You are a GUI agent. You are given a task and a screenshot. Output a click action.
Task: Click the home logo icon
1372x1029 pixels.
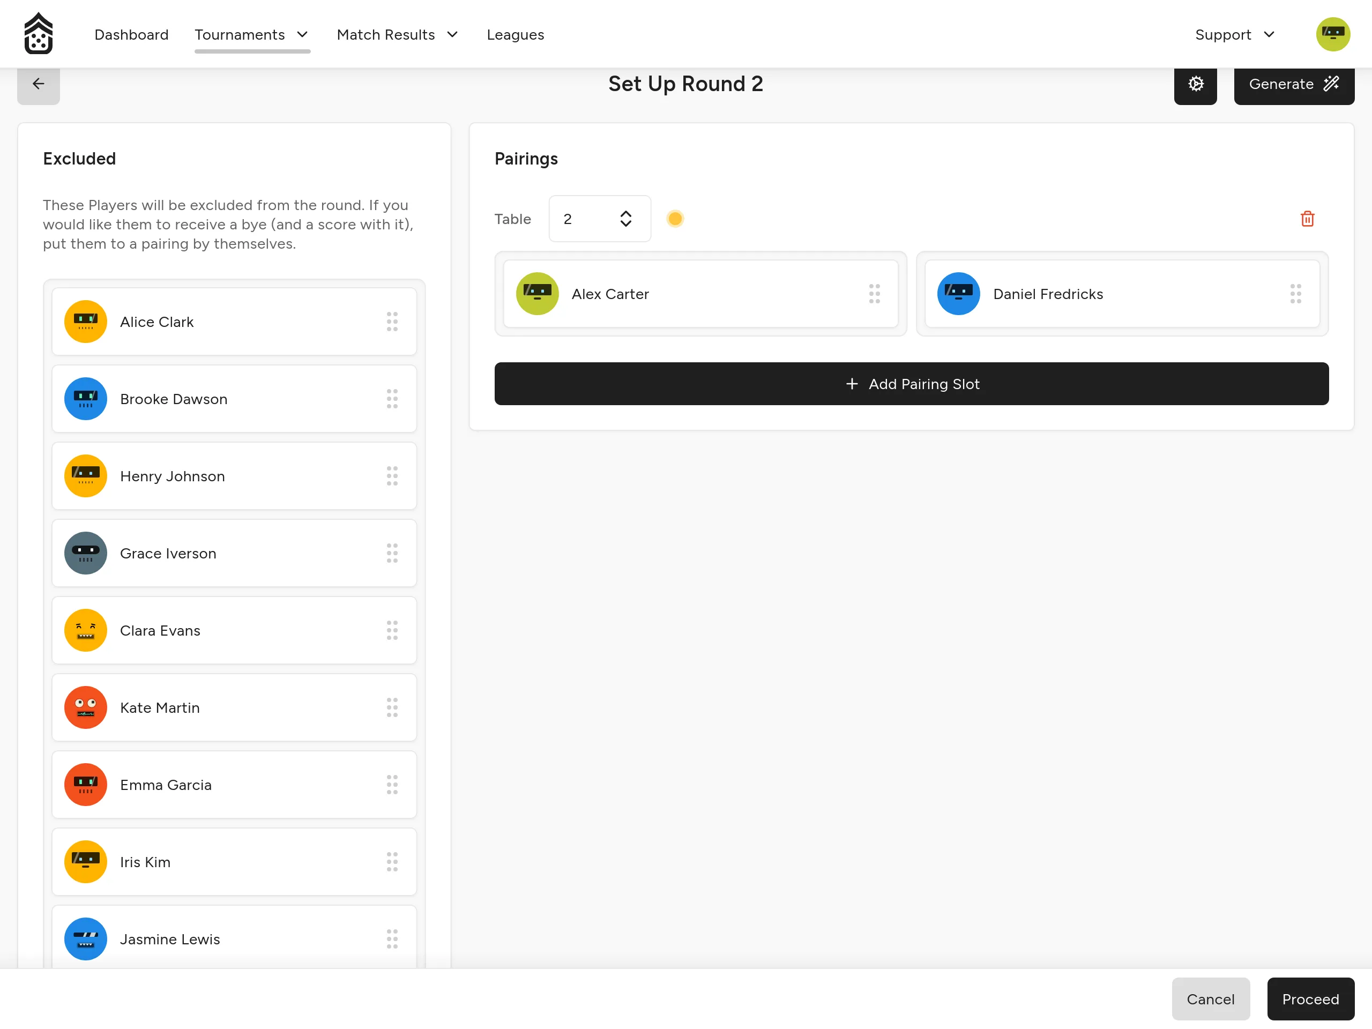pyautogui.click(x=39, y=34)
